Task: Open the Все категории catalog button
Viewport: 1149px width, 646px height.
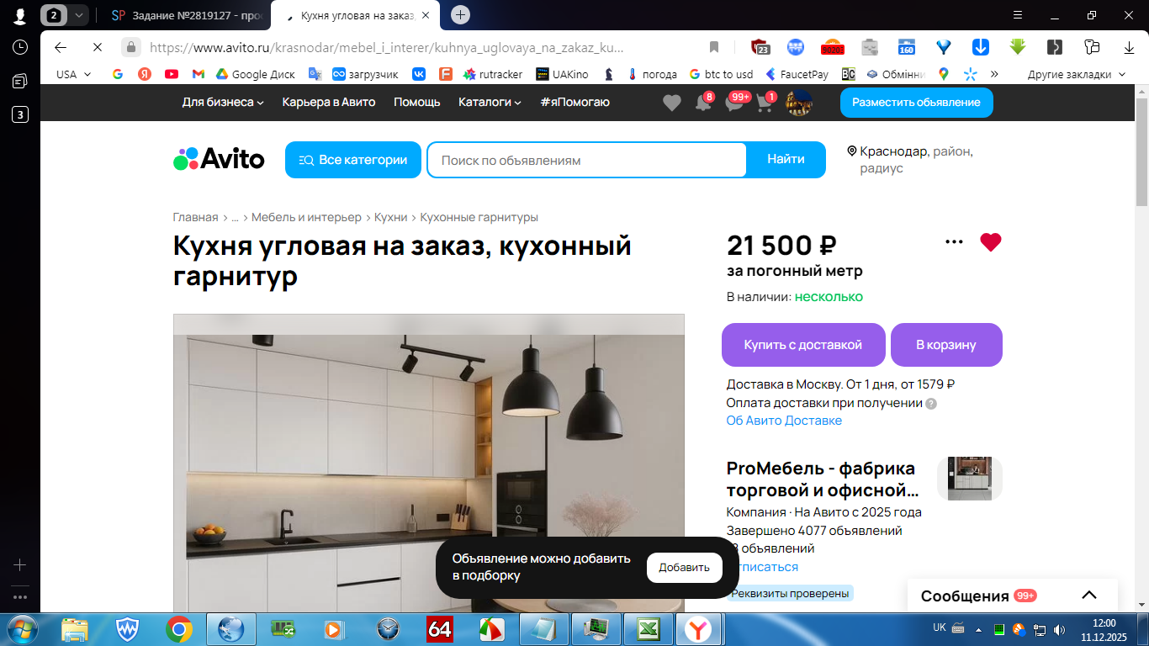Action: pos(353,160)
